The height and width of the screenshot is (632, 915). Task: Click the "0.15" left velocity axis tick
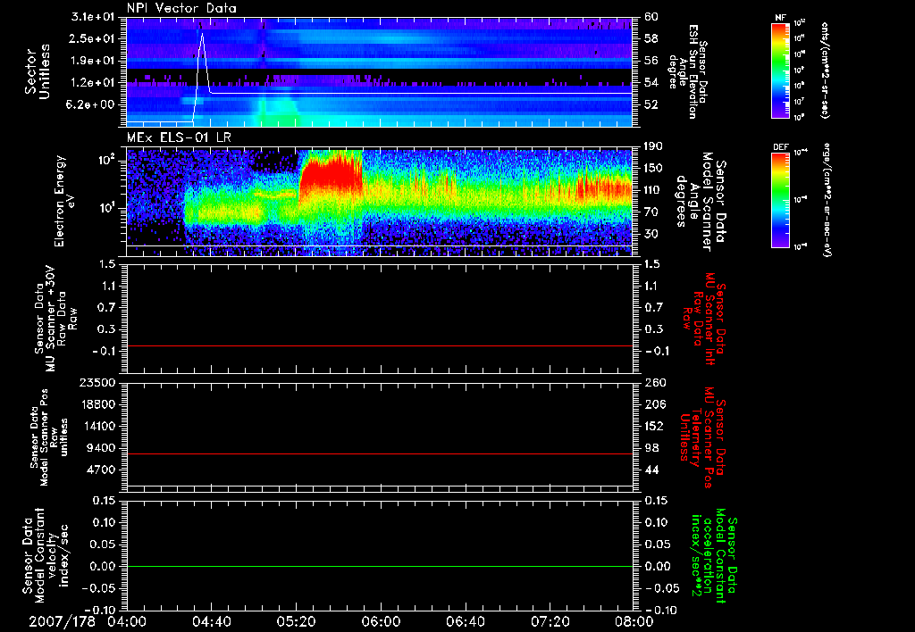[104, 500]
